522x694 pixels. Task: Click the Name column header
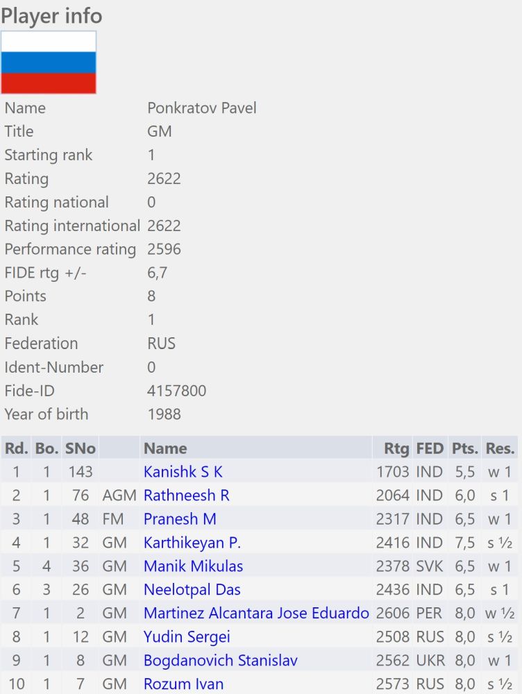point(165,448)
